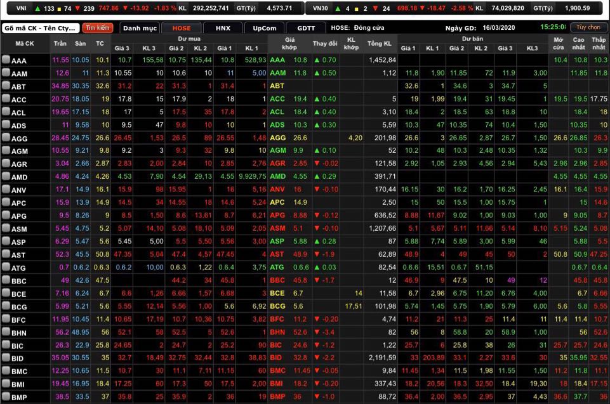Click the Thay đổi column header
The width and height of the screenshot is (610, 404).
[325, 44]
